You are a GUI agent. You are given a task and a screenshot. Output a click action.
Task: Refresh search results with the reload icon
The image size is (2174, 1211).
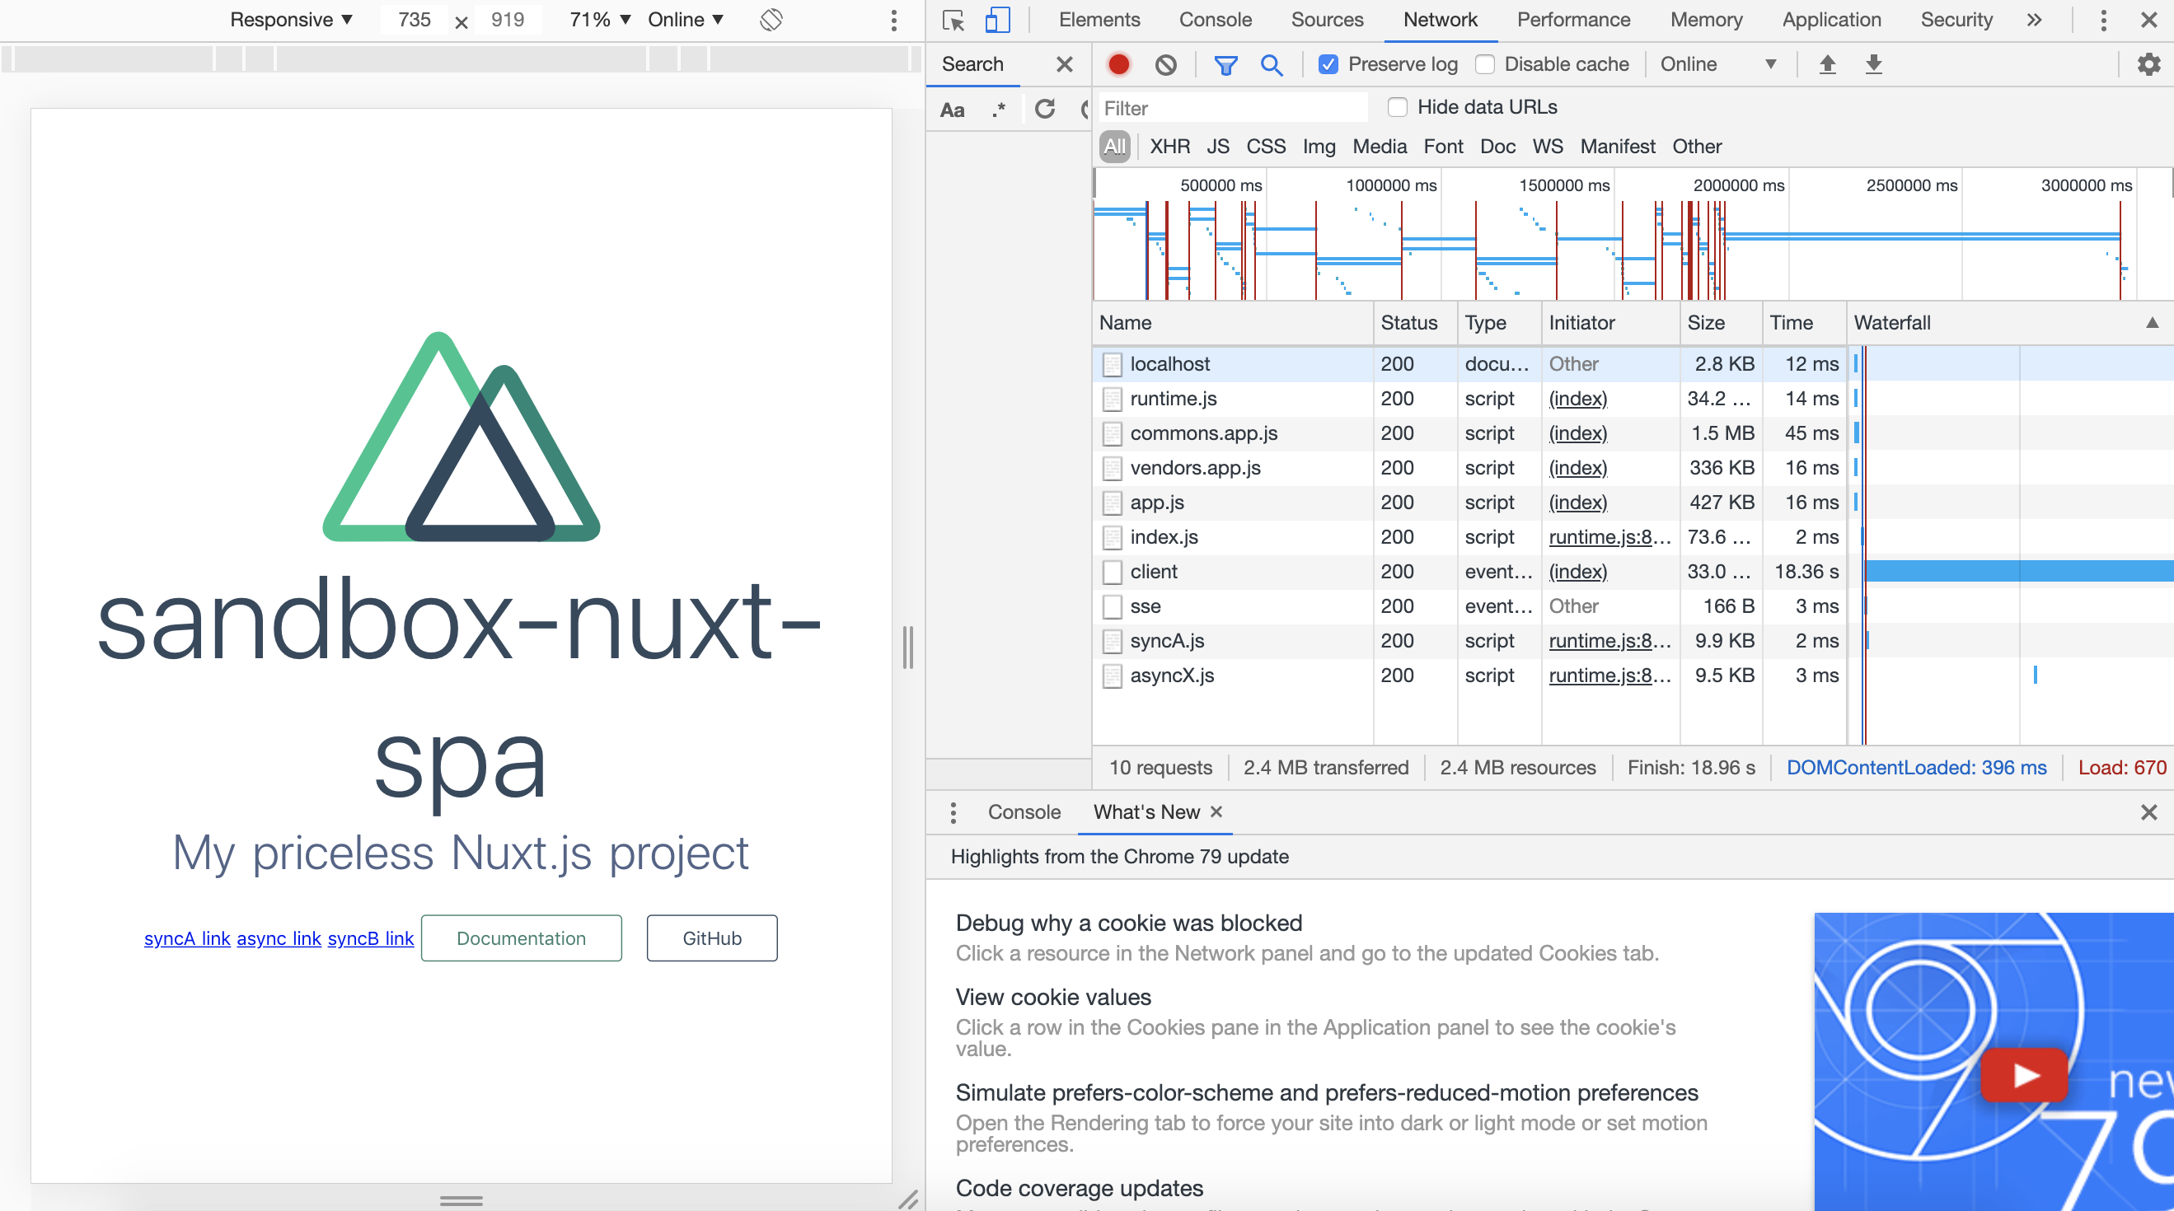coord(1045,109)
